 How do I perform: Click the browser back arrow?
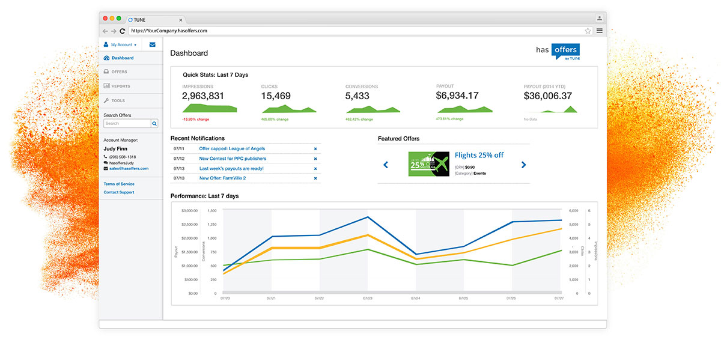tap(106, 31)
